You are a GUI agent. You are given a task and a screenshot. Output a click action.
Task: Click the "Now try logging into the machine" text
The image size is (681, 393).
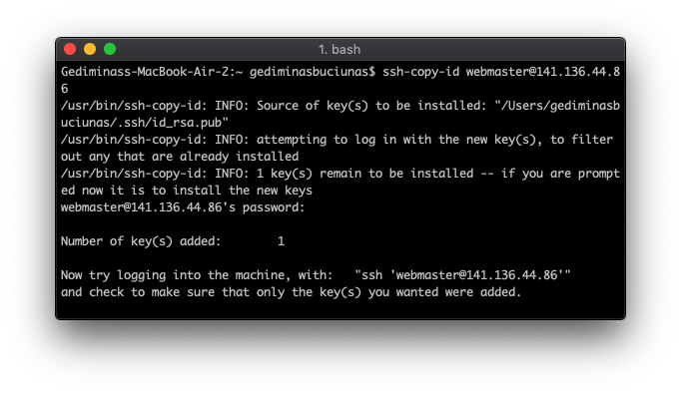[173, 274]
